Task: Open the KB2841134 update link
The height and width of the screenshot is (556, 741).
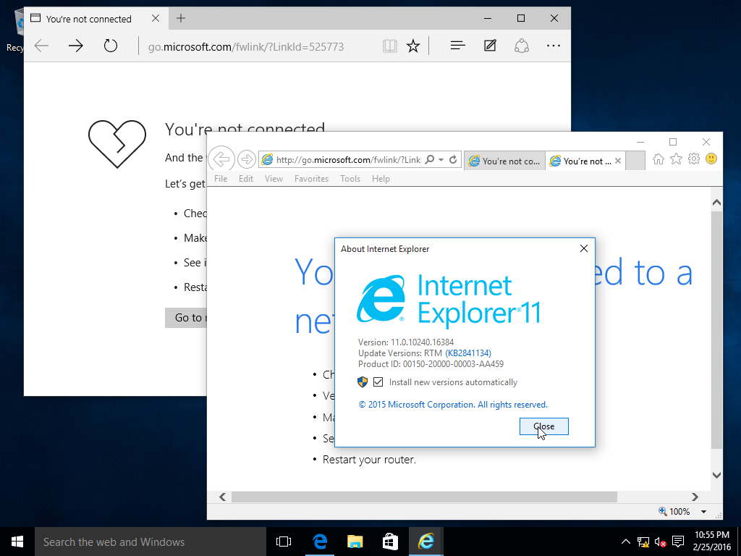Action: (x=468, y=353)
